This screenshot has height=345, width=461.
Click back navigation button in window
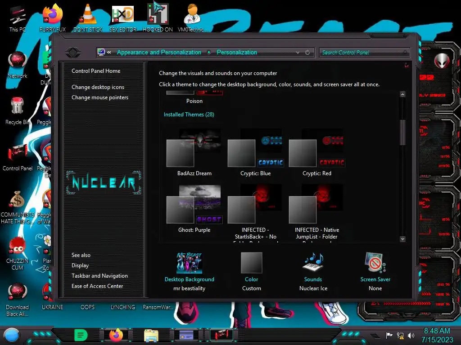(x=73, y=53)
